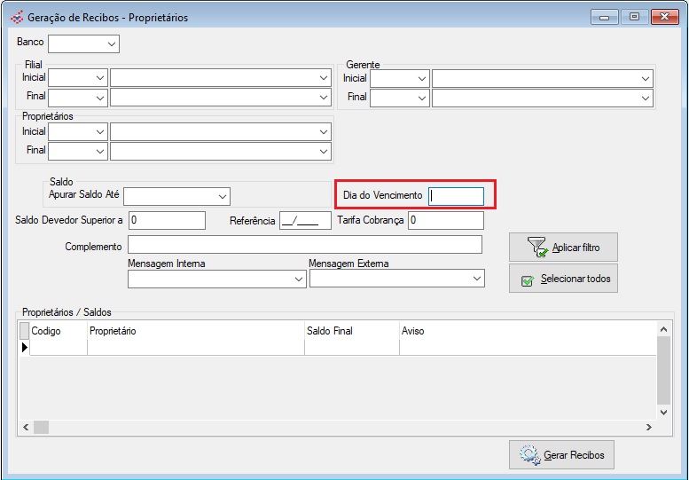The width and height of the screenshot is (689, 480).
Task: Click the grid's vertical scrollbar down arrow
Action: pyautogui.click(x=664, y=413)
